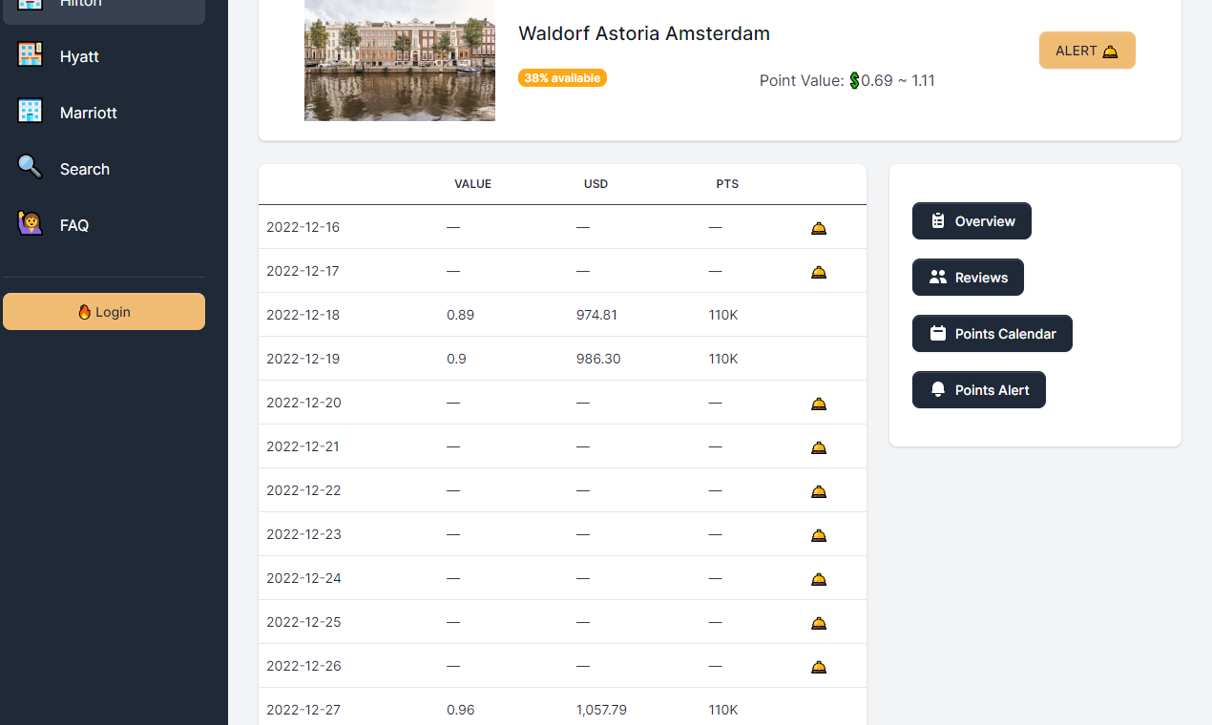
Task: Click the Login button
Action: [x=104, y=312]
